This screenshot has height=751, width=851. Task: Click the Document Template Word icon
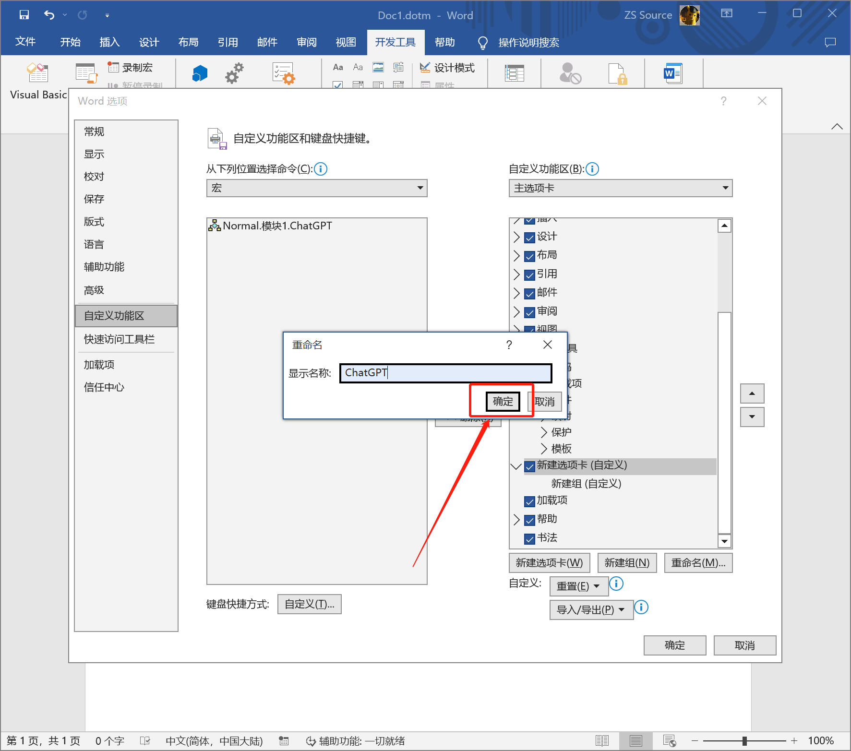673,73
